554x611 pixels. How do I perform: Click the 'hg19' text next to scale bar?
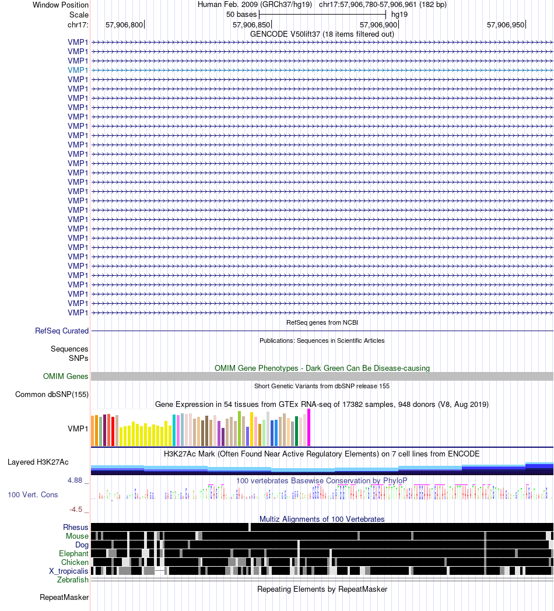coord(399,15)
